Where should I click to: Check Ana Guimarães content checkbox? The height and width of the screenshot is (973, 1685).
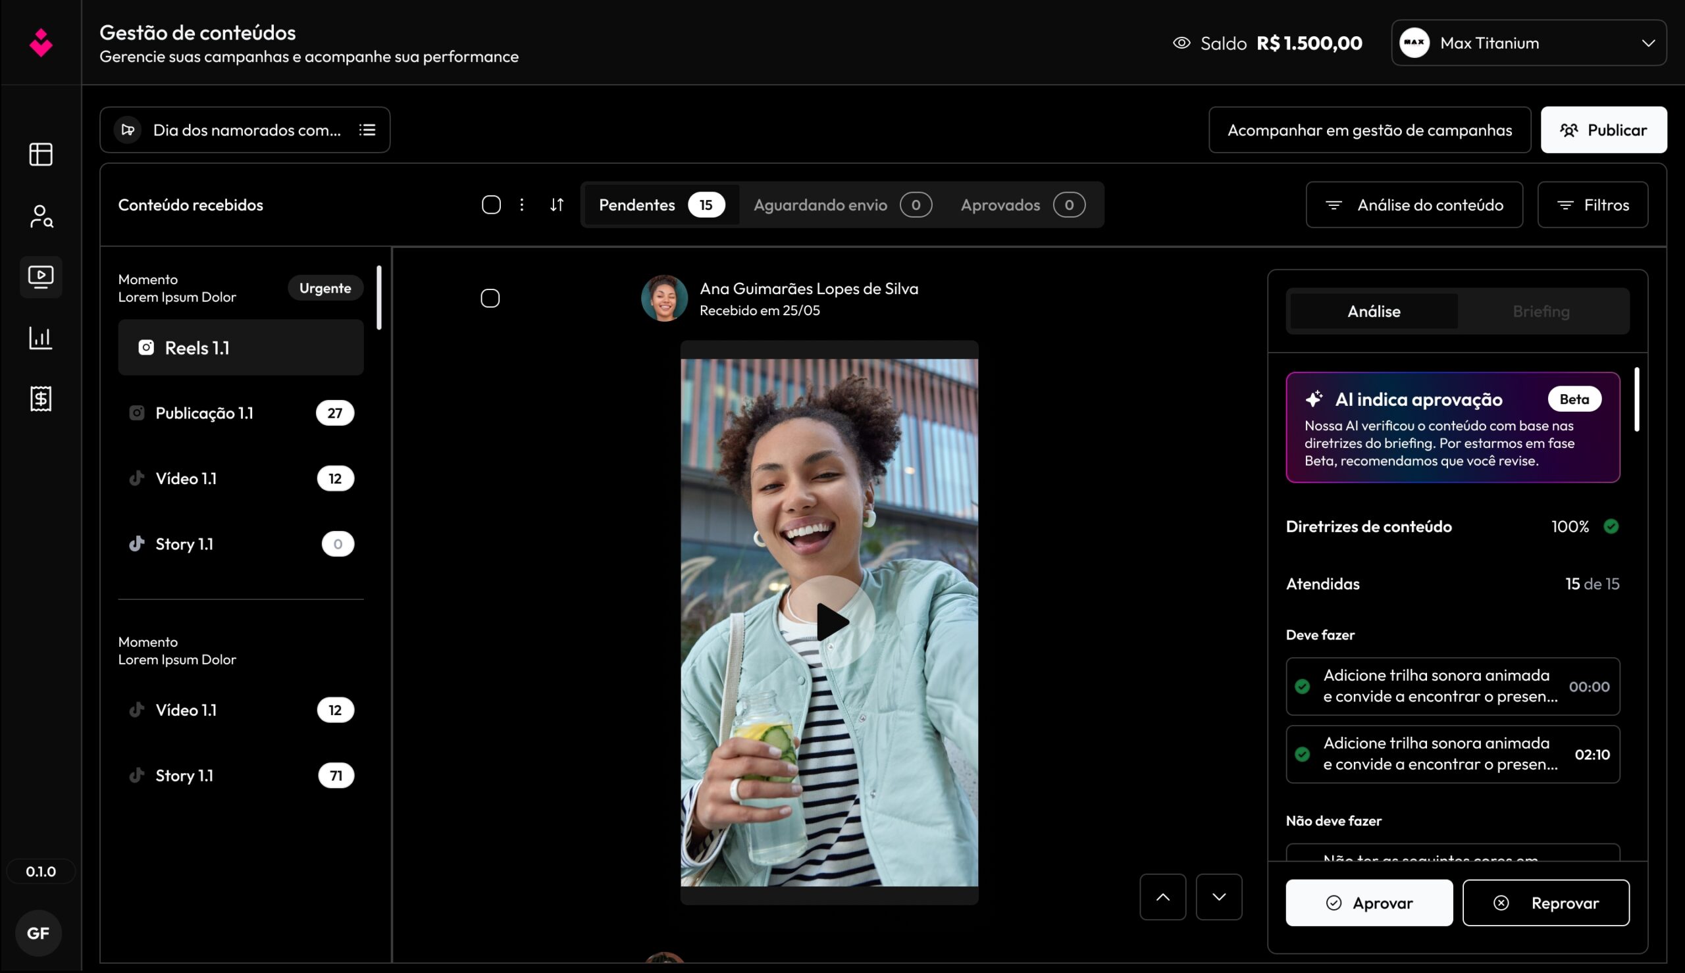(x=490, y=298)
